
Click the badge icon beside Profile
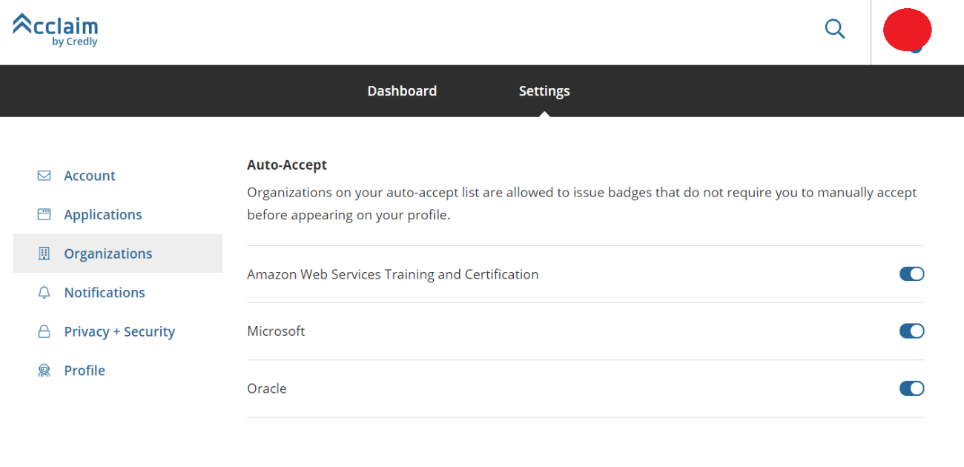44,371
